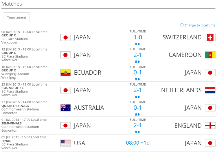The height and width of the screenshot is (153, 217).
Task: Click the Change to local time link
Action: tap(200, 25)
